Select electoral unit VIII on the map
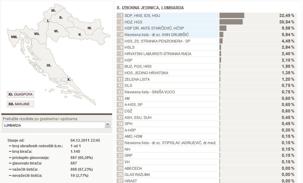Image resolution: width=303 pixels, height=183 pixels. (x=14, y=37)
